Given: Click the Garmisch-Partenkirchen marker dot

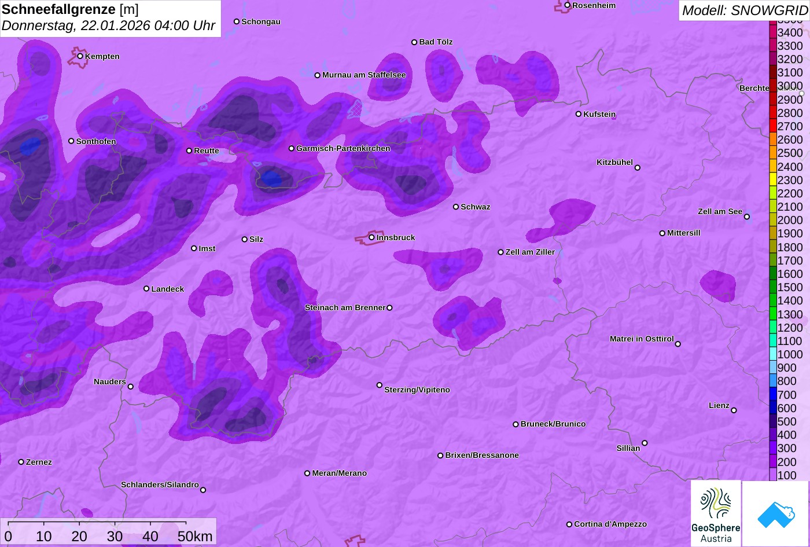Looking at the screenshot, I should click(x=292, y=148).
